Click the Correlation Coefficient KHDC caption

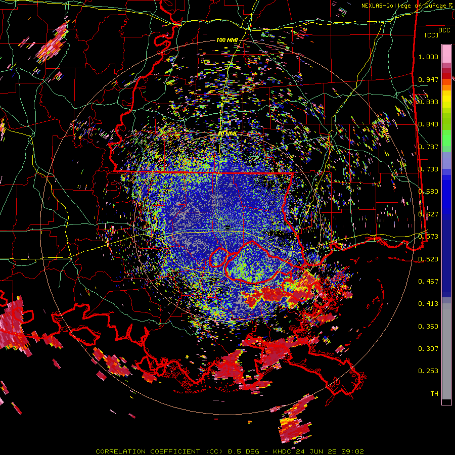pos(230,451)
